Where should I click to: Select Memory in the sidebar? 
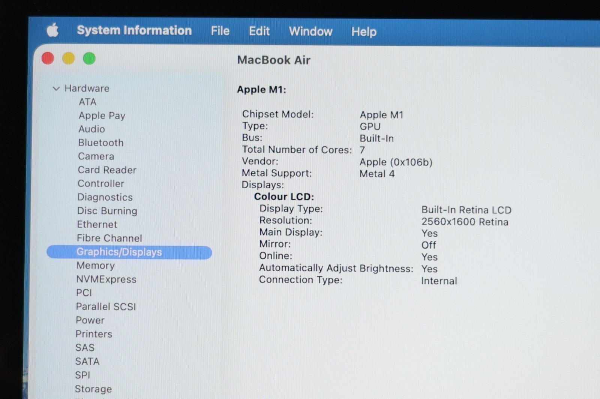[95, 265]
